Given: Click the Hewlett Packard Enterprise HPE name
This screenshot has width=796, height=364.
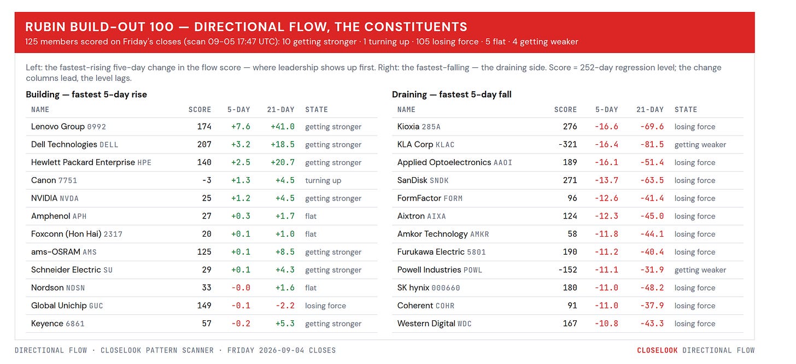Looking at the screenshot, I should (91, 163).
